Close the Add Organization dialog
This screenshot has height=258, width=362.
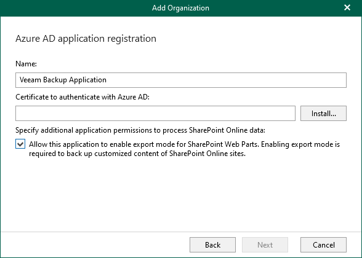347,7
